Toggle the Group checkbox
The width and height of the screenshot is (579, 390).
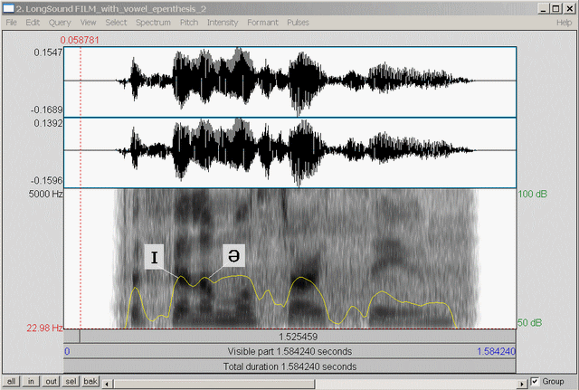tap(536, 381)
